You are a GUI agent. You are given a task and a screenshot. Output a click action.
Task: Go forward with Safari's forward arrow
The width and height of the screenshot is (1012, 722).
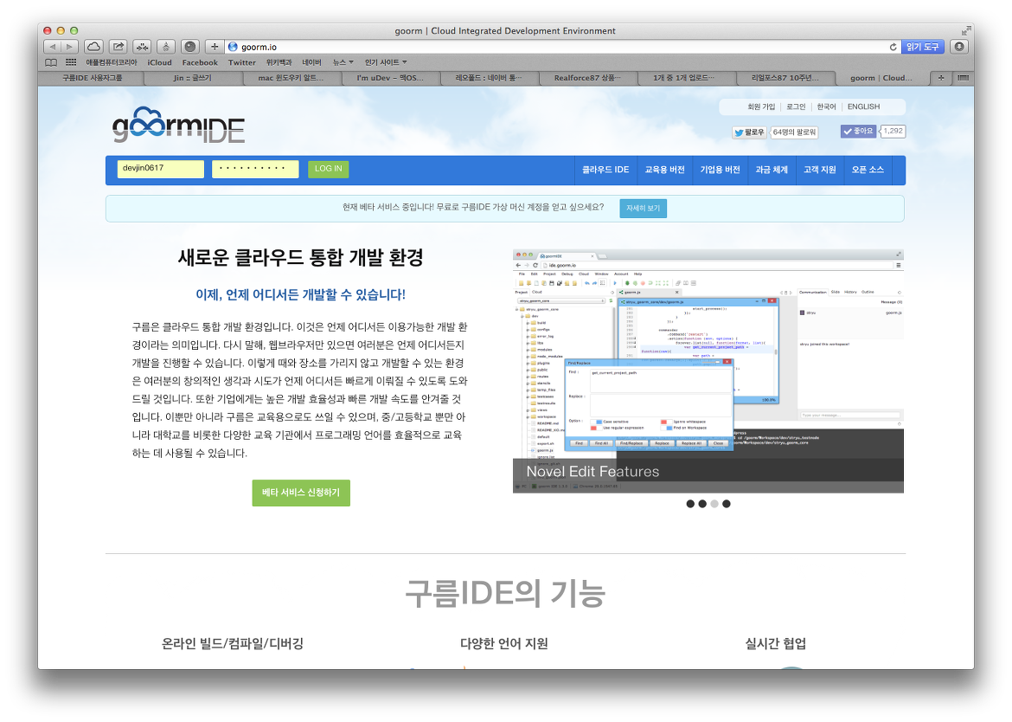click(x=70, y=47)
